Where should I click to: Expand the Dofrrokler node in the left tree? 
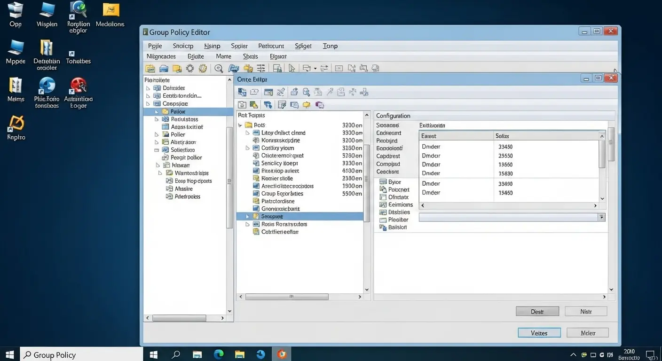(x=148, y=88)
